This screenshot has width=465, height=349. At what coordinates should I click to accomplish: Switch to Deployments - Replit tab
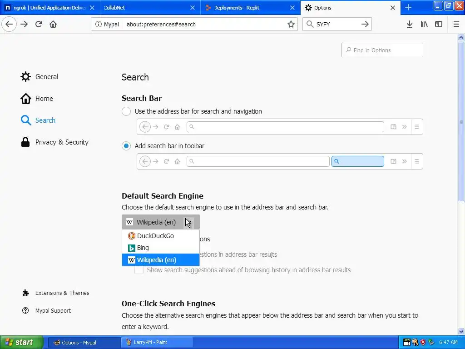tap(250, 8)
